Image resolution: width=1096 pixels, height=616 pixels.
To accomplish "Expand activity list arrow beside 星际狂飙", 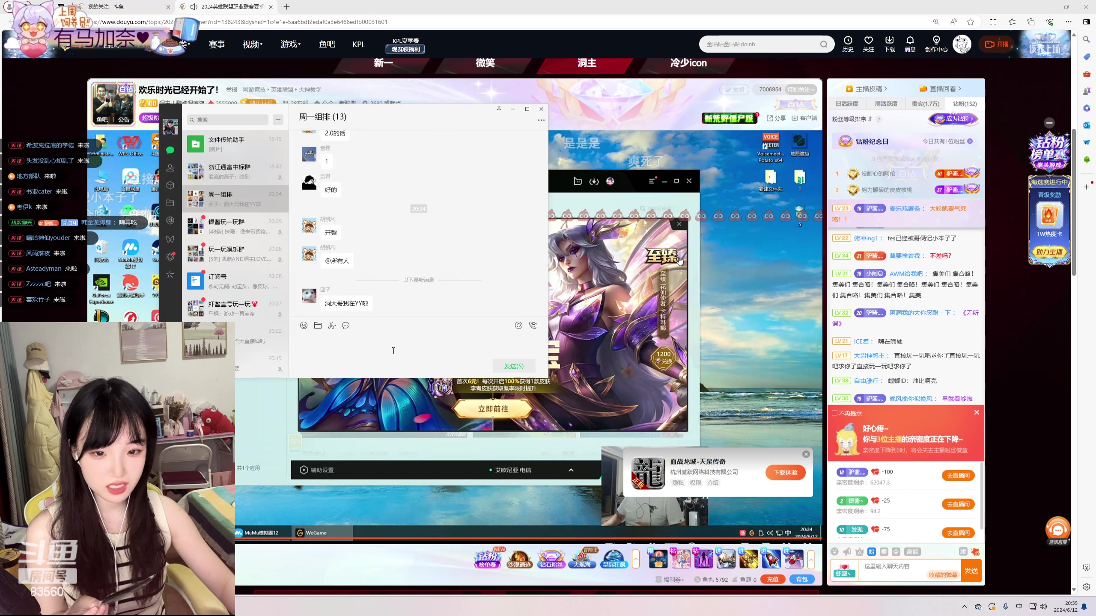I will pos(636,559).
